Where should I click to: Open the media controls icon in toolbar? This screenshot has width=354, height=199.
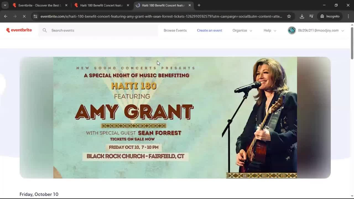311,16
